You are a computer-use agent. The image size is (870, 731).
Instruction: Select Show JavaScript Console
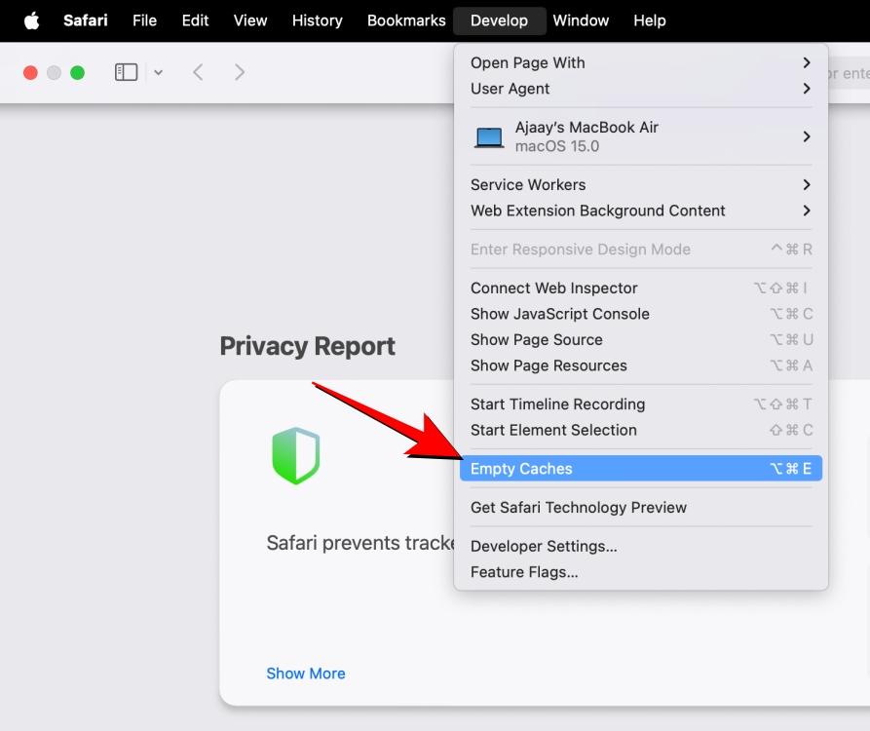coord(641,314)
